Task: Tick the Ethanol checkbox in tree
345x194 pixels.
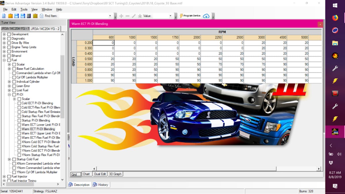Action: point(9,56)
